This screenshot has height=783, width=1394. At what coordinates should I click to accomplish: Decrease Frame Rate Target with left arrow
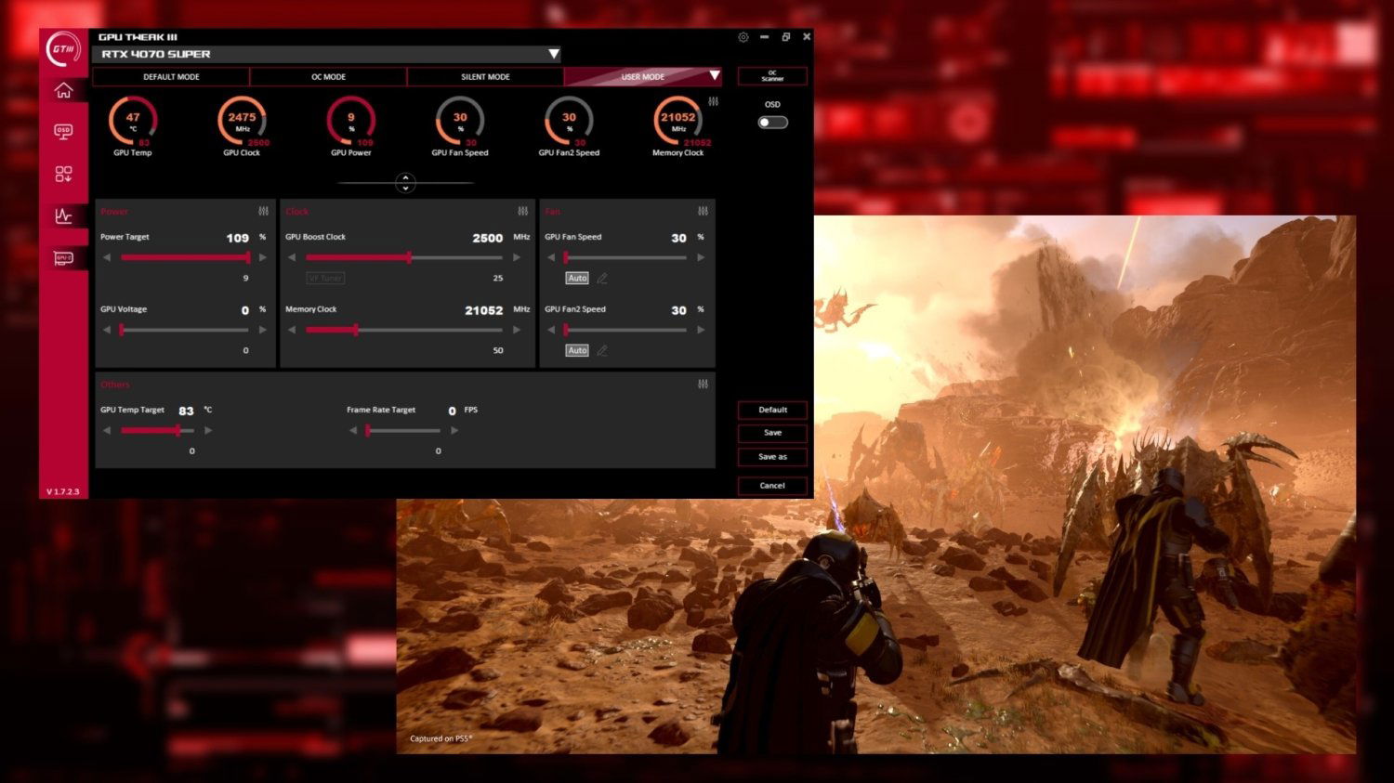[353, 430]
